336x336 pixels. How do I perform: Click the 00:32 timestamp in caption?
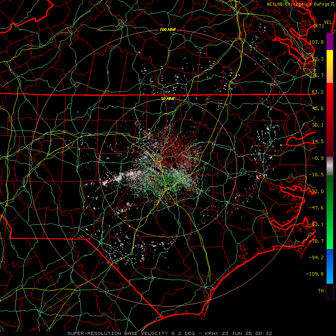(265, 333)
